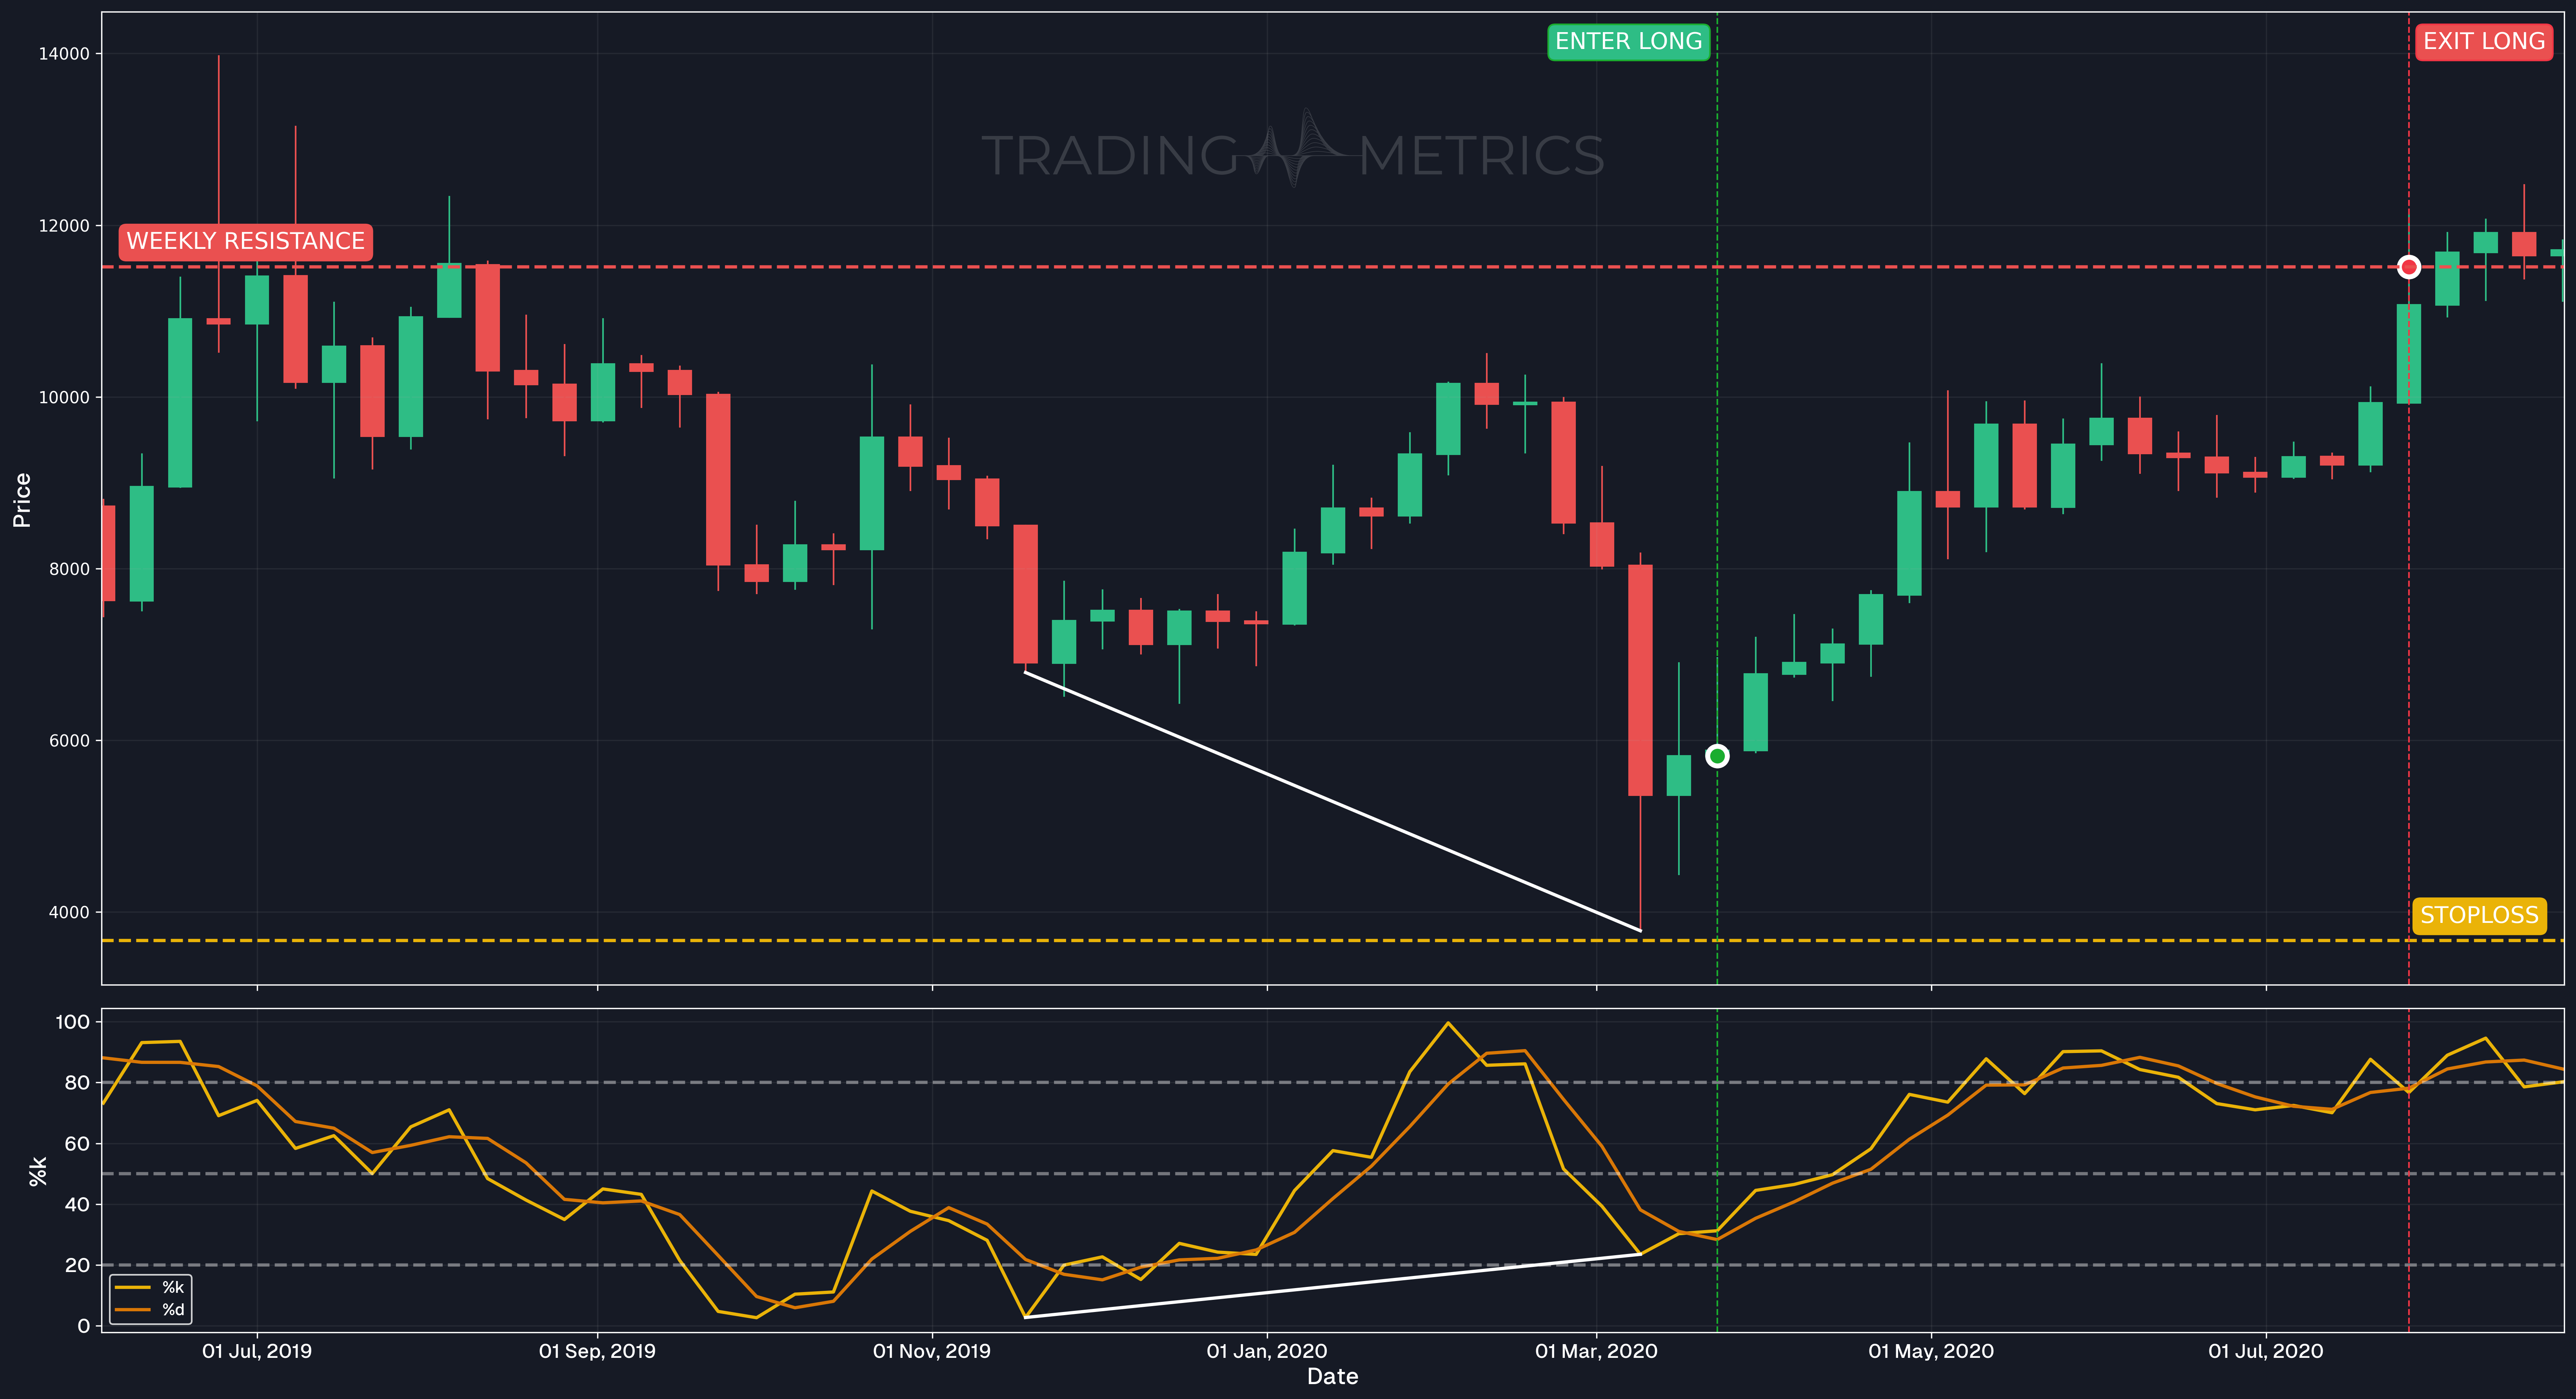Click the %k axis title
The height and width of the screenshot is (1399, 2576).
click(x=38, y=1171)
